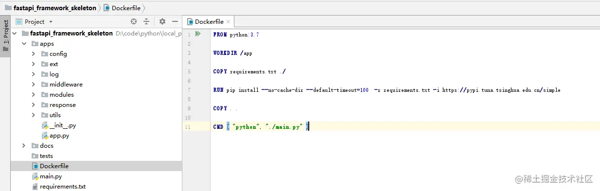Open Project panel settings gear
Image resolution: width=600 pixels, height=191 pixels.
coord(162,21)
